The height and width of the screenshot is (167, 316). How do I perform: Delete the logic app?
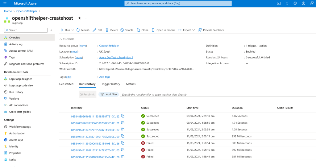click(112, 30)
